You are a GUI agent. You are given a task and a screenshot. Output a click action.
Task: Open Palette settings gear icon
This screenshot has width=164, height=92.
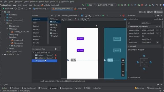[56, 16]
